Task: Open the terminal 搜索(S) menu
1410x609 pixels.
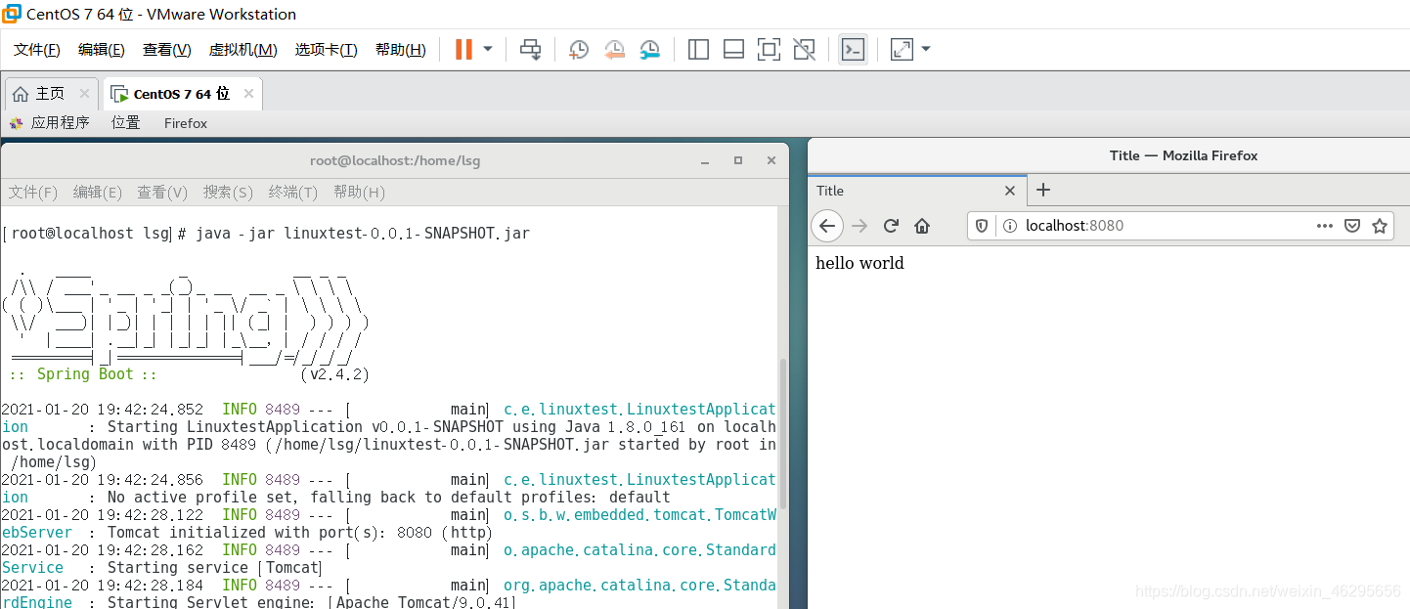Action: pyautogui.click(x=228, y=193)
